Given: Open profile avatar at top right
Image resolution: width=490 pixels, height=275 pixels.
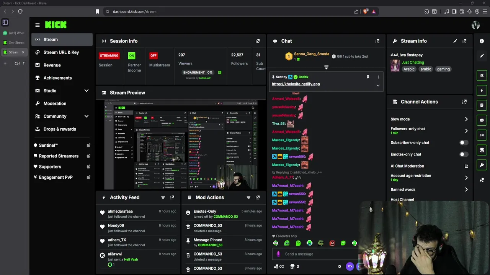Looking at the screenshot, I should [475, 25].
